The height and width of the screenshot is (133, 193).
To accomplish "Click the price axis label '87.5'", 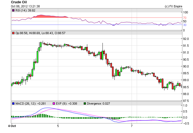I will coord(186,101).
